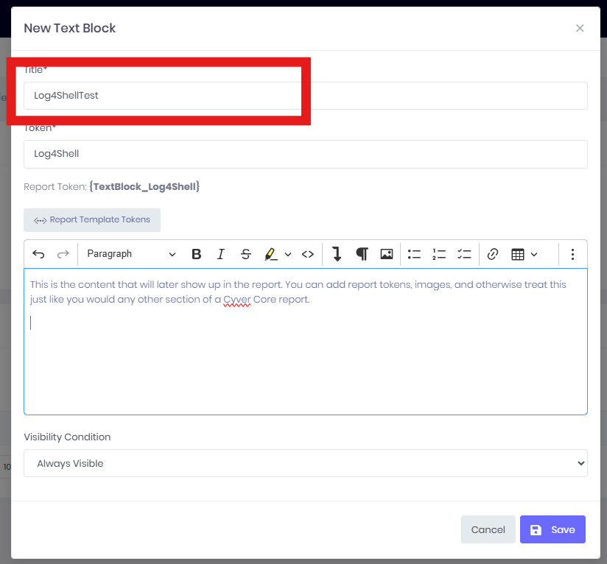Expand the table options arrow

pos(534,255)
